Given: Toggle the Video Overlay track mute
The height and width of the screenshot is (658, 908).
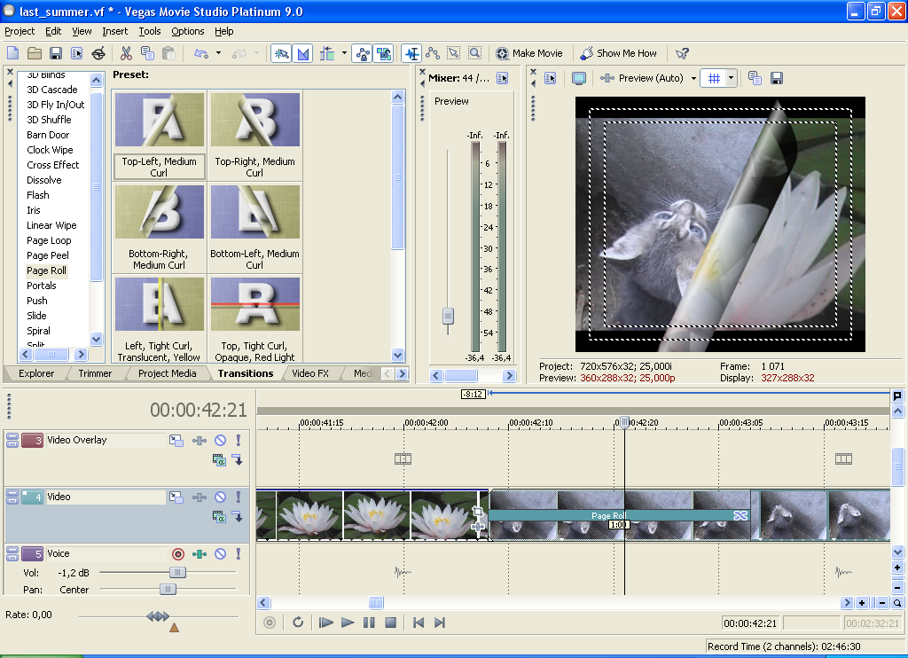Looking at the screenshot, I should point(220,440).
